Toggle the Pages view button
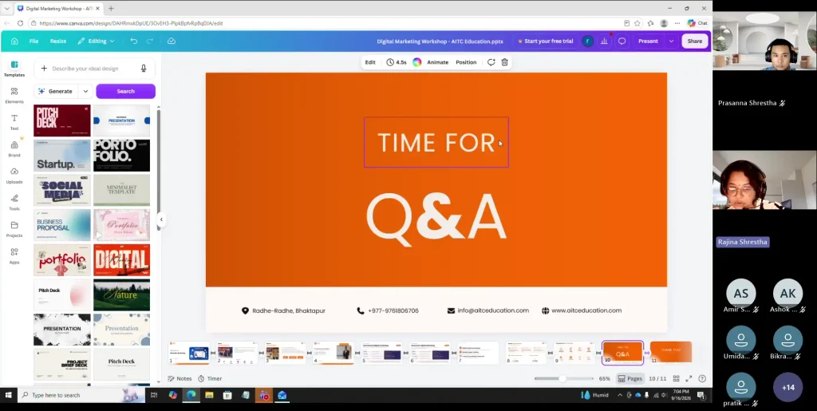Screen dimensions: 817x411 [x=630, y=379]
